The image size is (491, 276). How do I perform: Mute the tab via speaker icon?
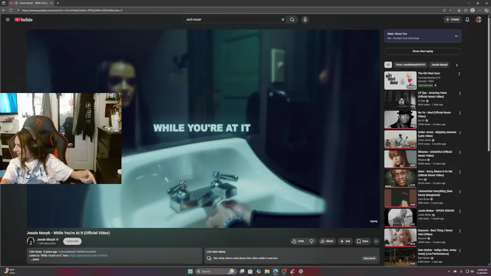(x=16, y=3)
